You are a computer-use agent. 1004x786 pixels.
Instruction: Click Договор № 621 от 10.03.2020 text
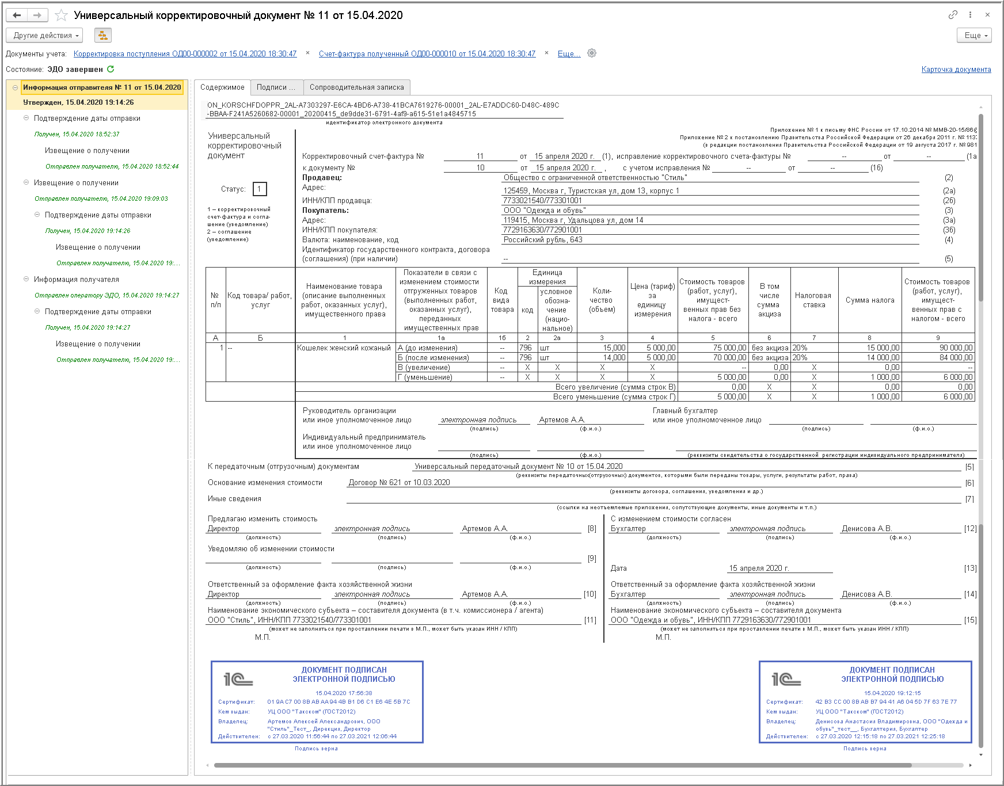399,483
